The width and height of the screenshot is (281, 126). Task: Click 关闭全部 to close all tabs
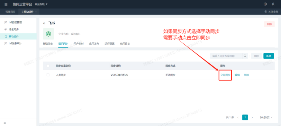coord(271,12)
